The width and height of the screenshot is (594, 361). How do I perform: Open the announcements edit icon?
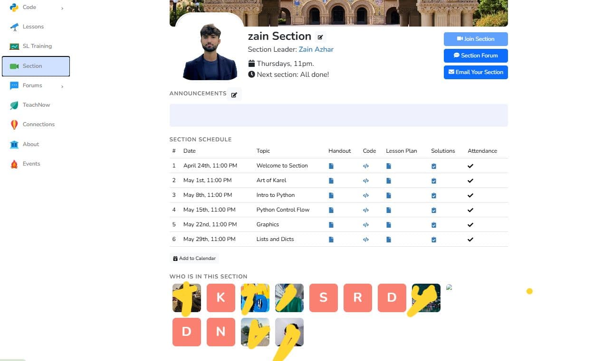tap(234, 94)
